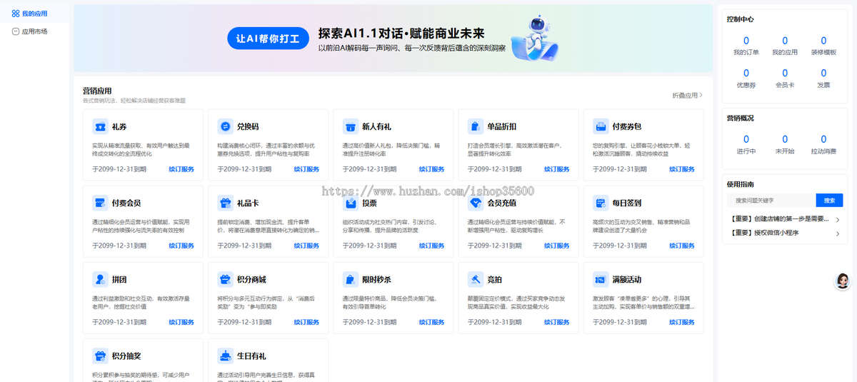This screenshot has width=857, height=382.
Task: Open guide 【重要】创建店铺的第一步是需要...
Action: 779,219
